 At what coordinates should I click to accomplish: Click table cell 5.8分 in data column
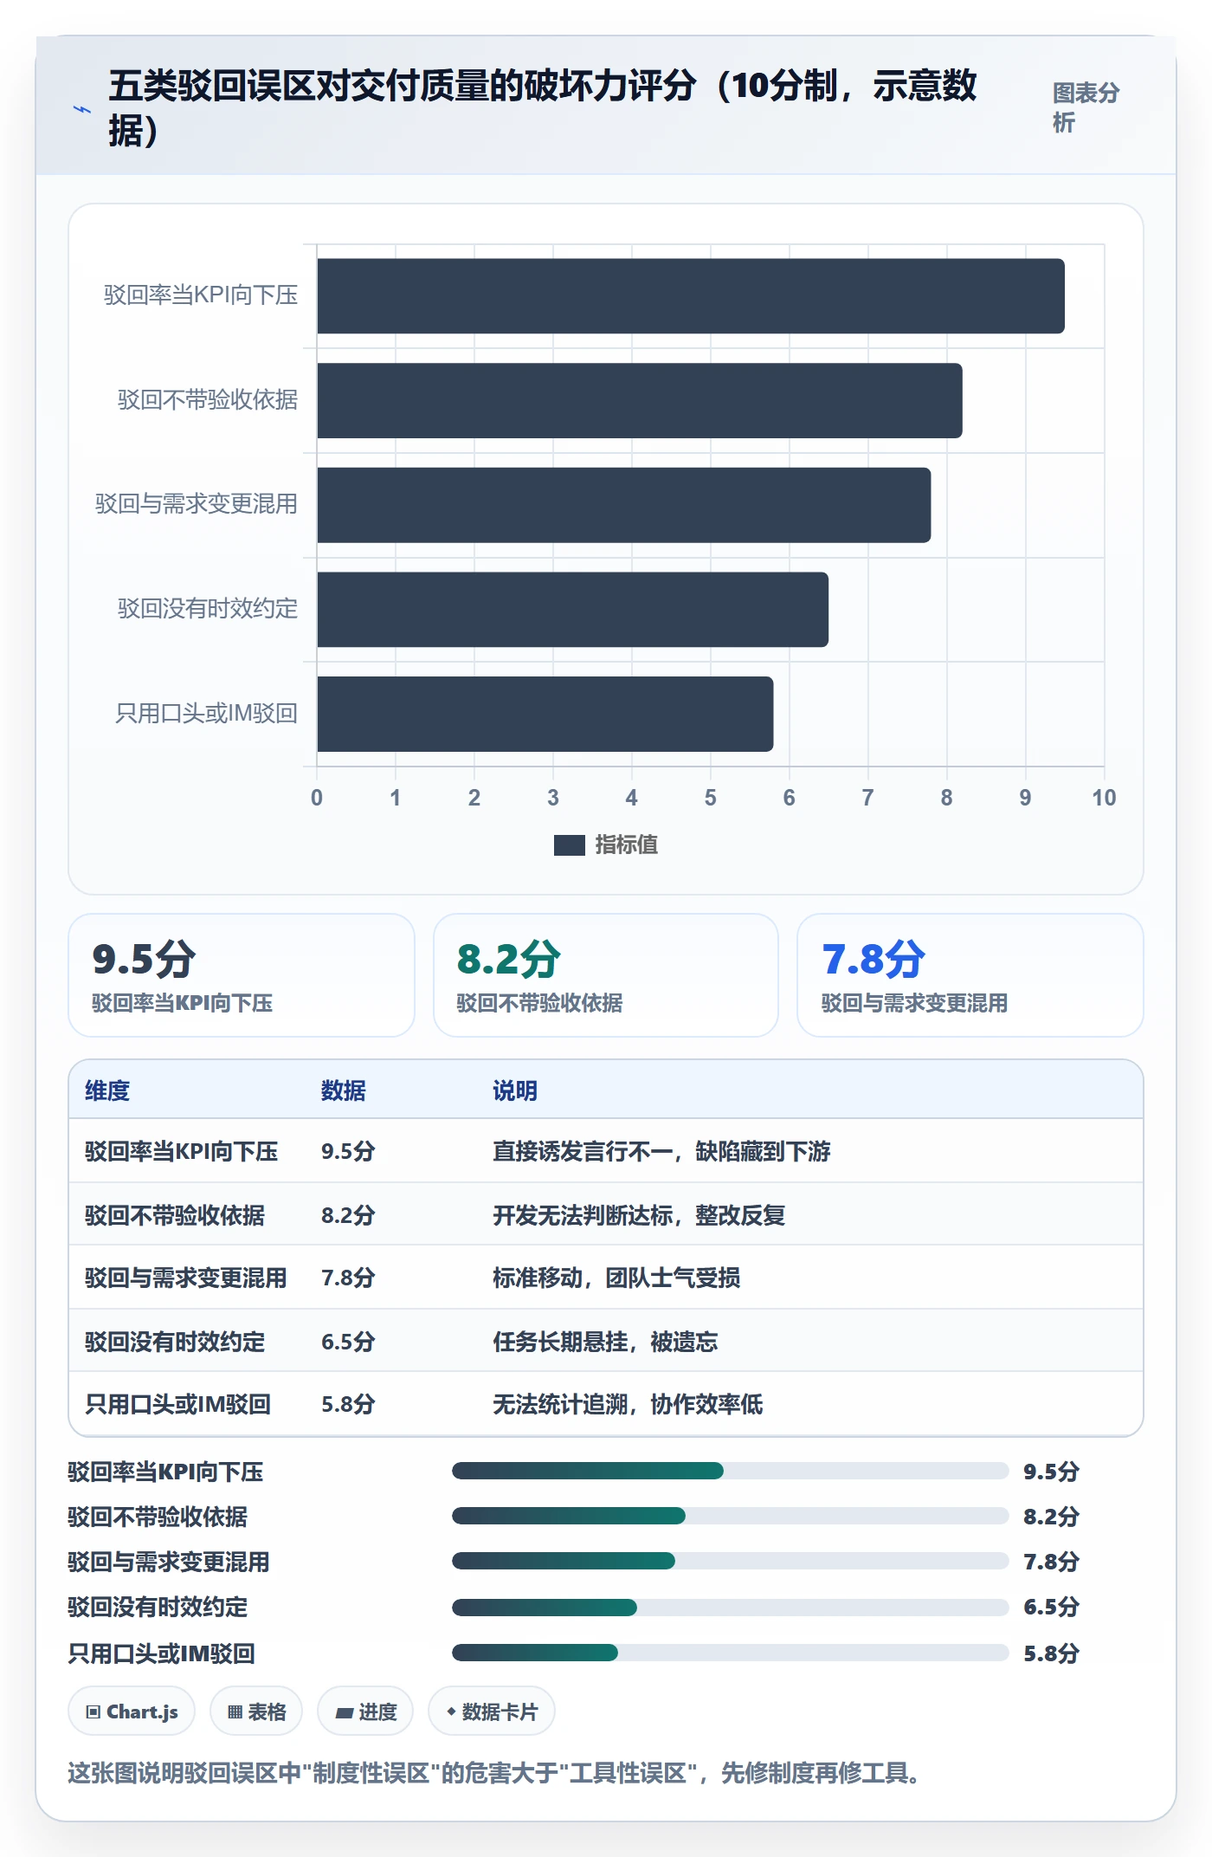pos(348,1404)
